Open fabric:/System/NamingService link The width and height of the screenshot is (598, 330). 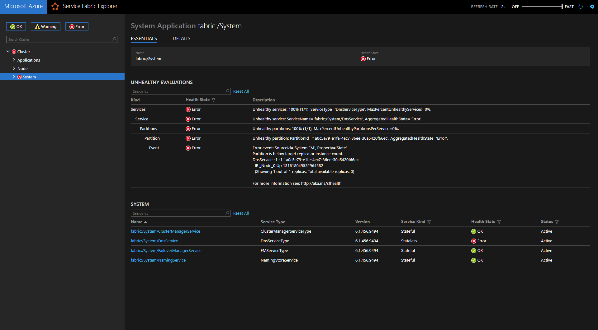[x=158, y=260]
